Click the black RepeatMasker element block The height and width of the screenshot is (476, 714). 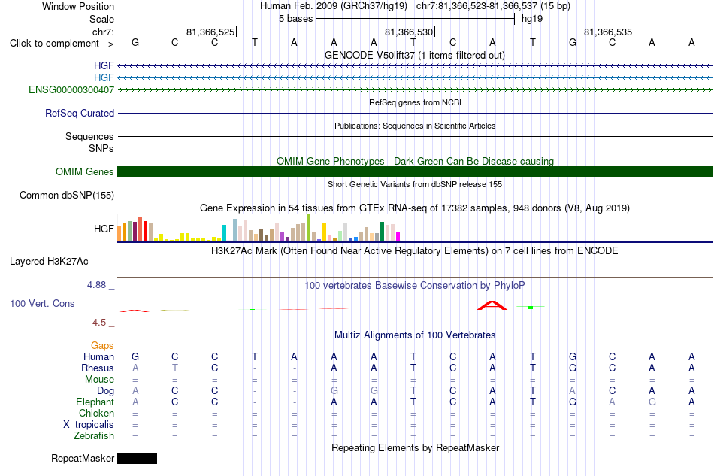(x=137, y=458)
